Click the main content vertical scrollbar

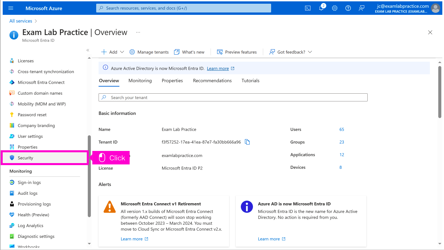coord(440,92)
